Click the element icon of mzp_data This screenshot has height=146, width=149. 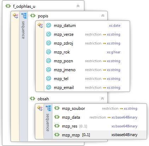(57, 117)
